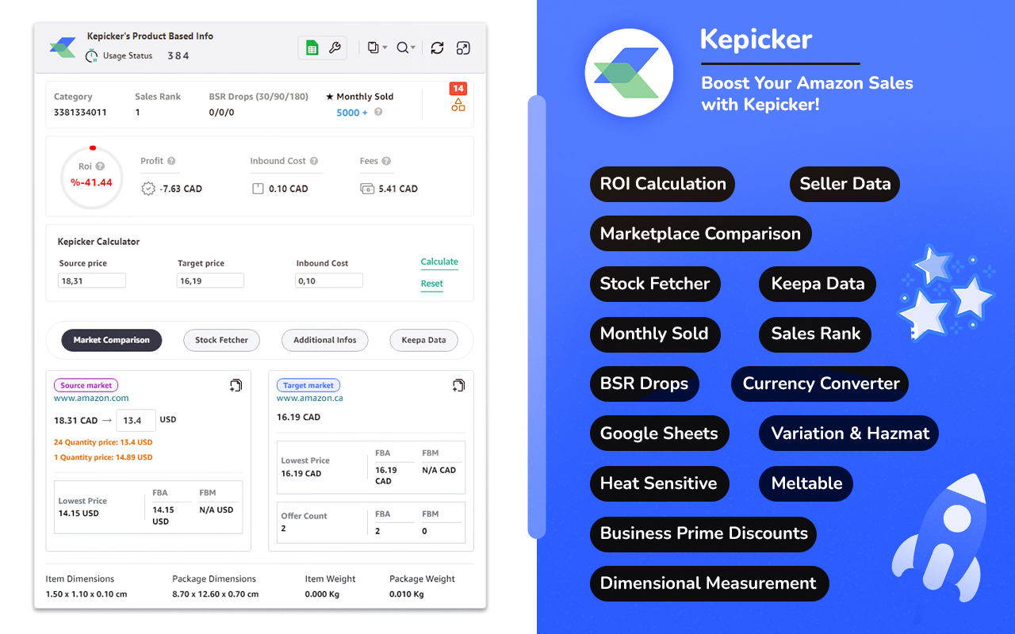Click the Item Dimensions value
Image resolution: width=1015 pixels, height=634 pixels.
[x=86, y=594]
